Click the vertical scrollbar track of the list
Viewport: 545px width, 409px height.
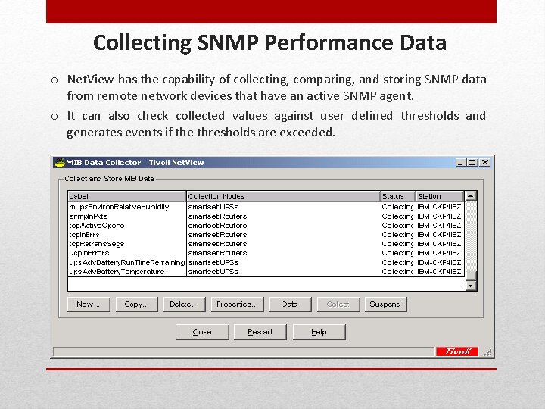tap(471, 240)
